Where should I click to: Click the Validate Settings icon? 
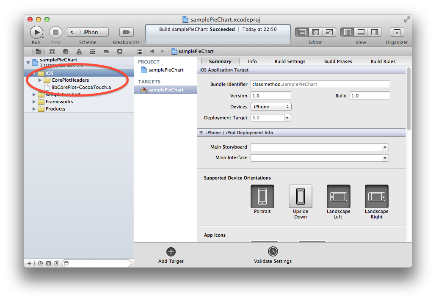[273, 251]
